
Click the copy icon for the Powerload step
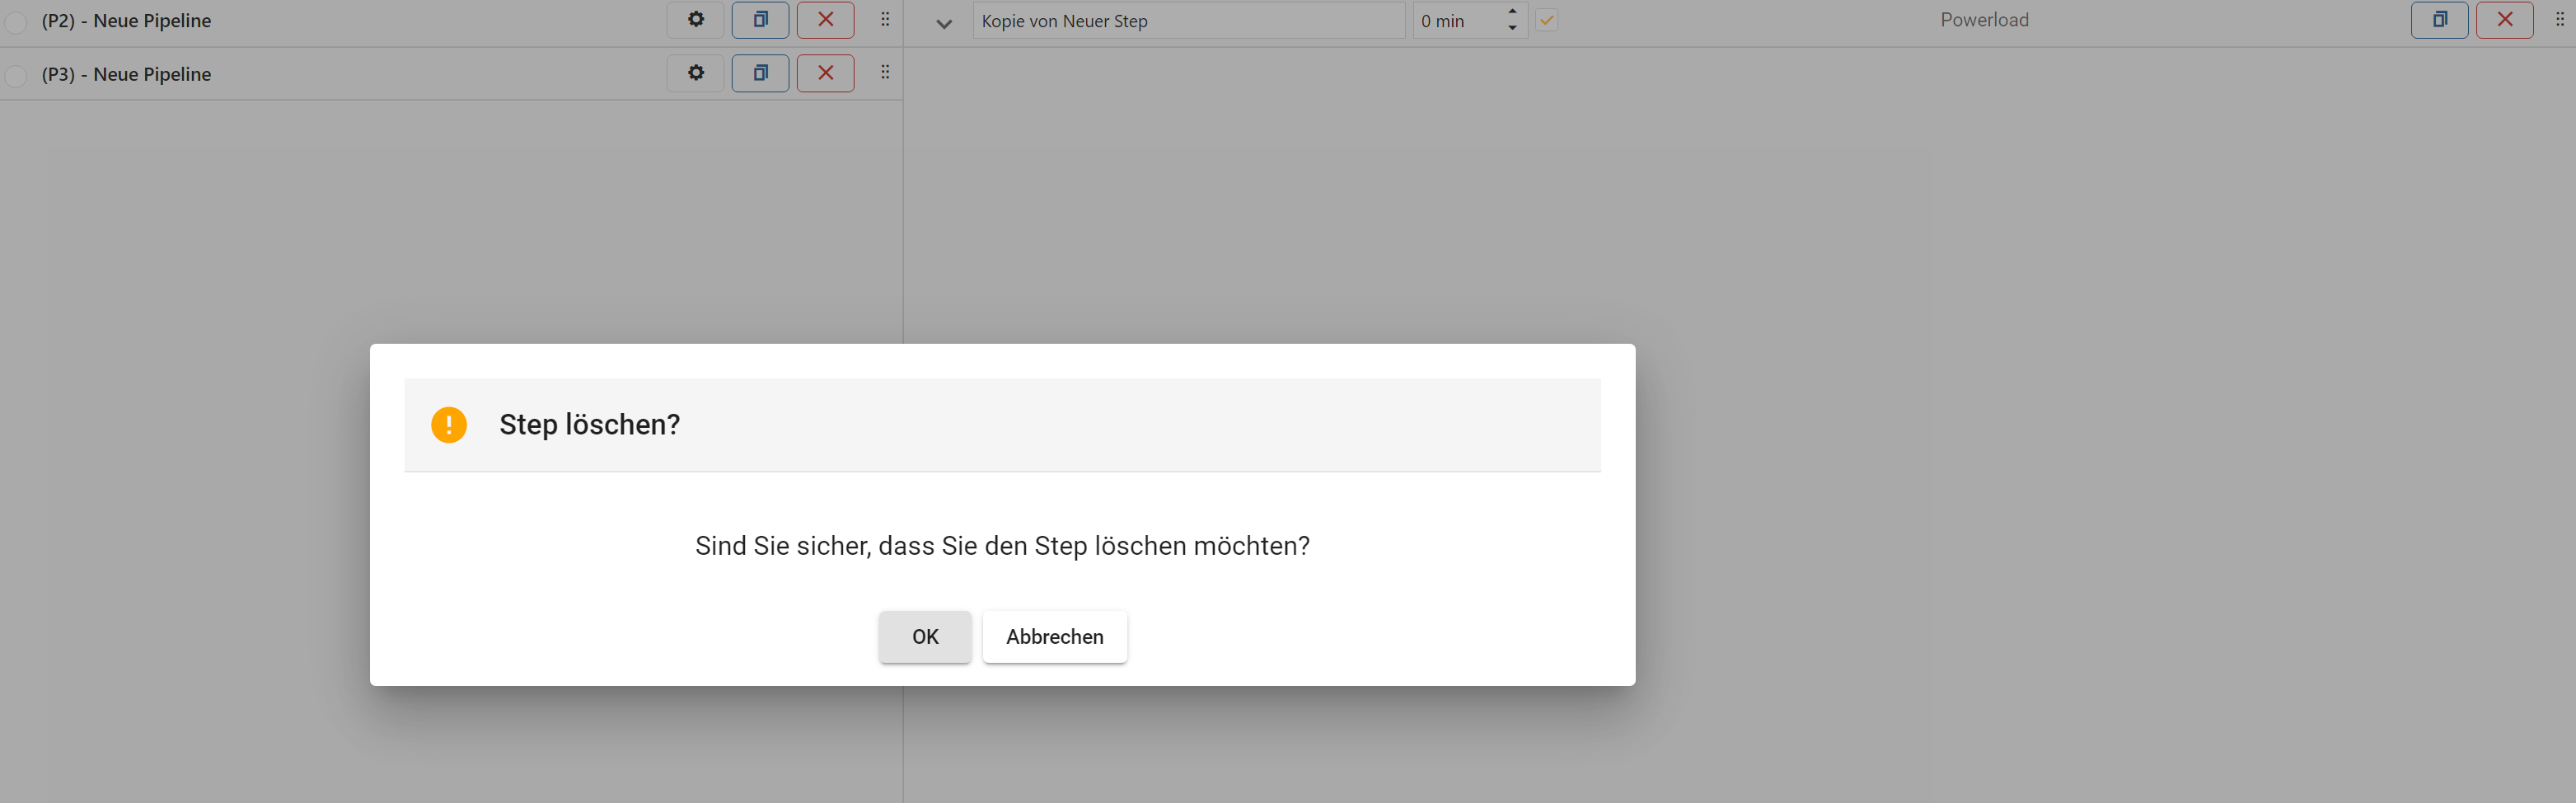(2440, 19)
